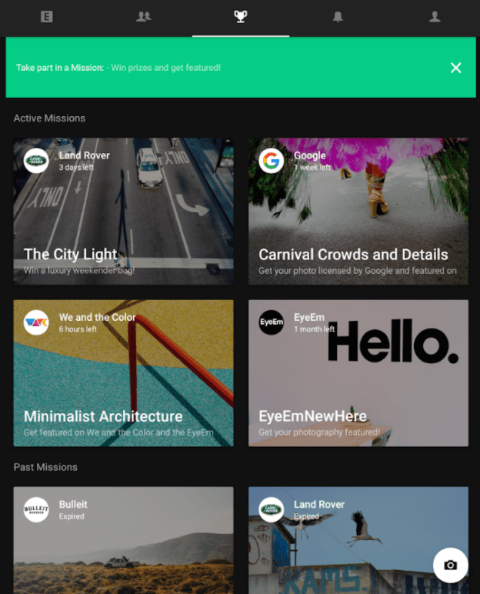The height and width of the screenshot is (594, 480).
Task: Click Land Rover logo on expired mission
Action: (x=272, y=509)
